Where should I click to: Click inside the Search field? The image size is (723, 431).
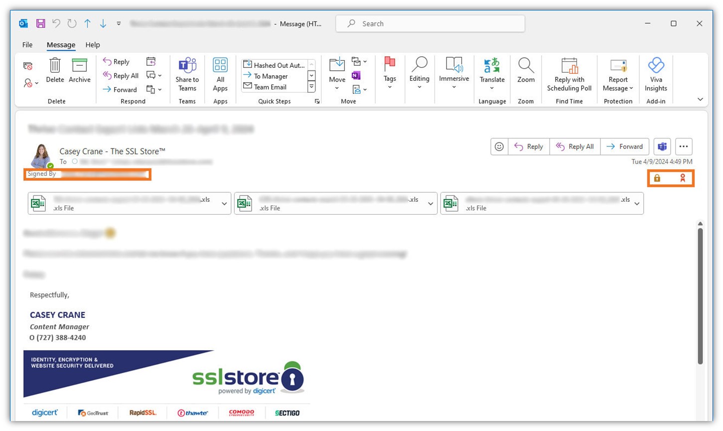(x=430, y=23)
